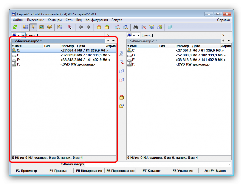The image size is (243, 185).
Task: Open the right panel directory history arrow
Action: (229, 41)
